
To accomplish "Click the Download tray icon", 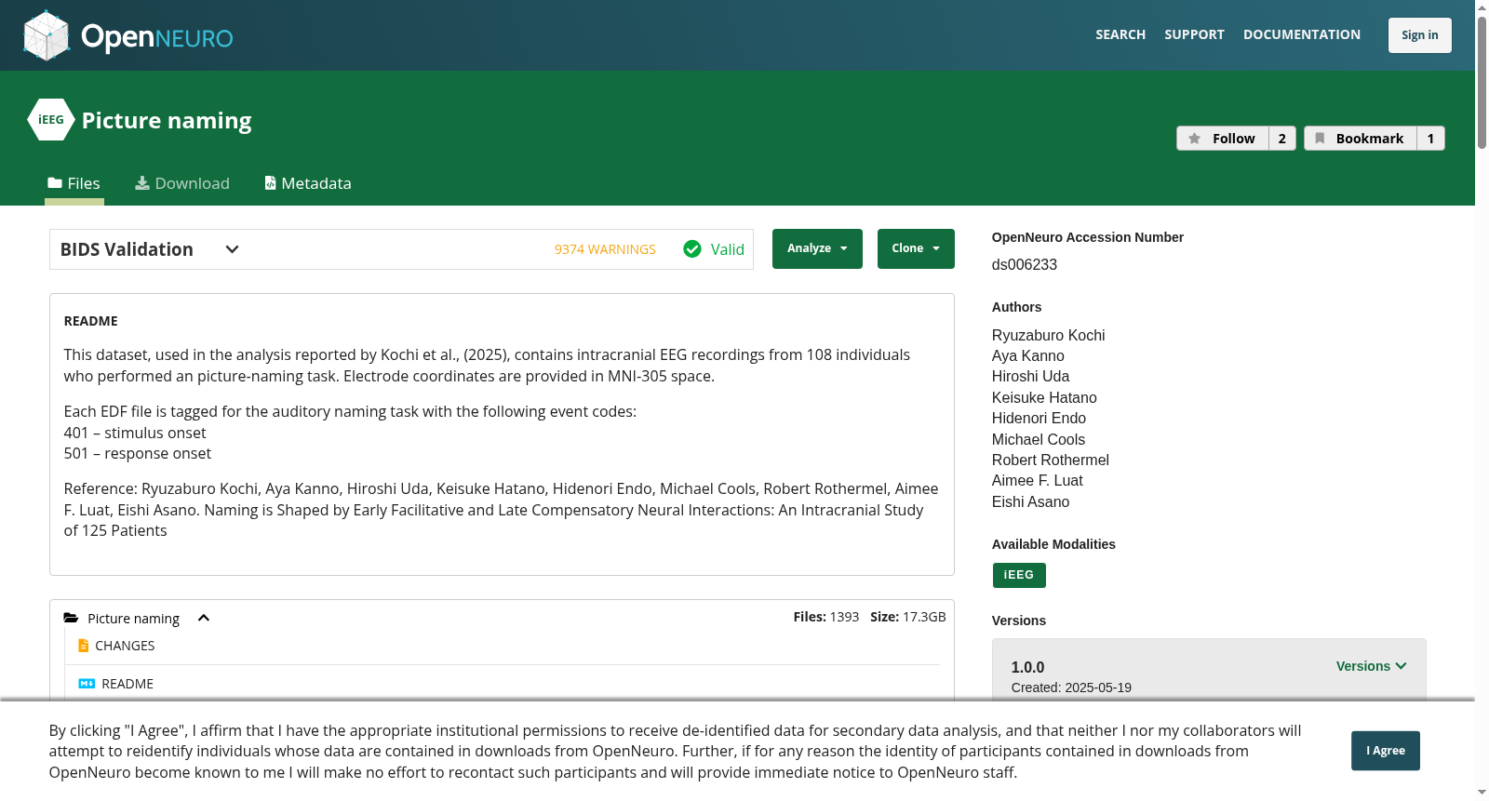I will click(142, 183).
